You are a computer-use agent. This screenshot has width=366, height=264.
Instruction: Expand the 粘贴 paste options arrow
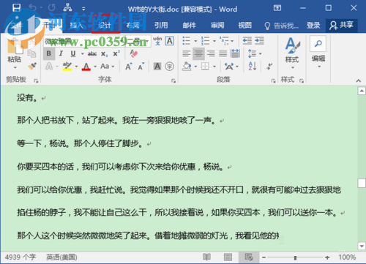15,67
